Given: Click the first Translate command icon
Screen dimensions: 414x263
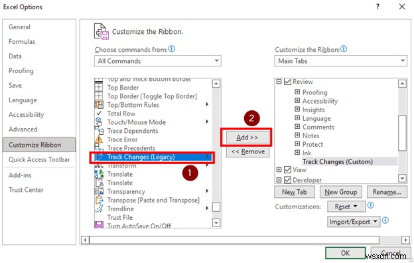Looking at the screenshot, I should 99,174.
